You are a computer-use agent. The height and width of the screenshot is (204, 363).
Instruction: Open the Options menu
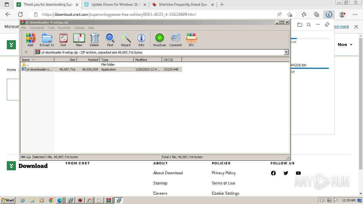79,28
